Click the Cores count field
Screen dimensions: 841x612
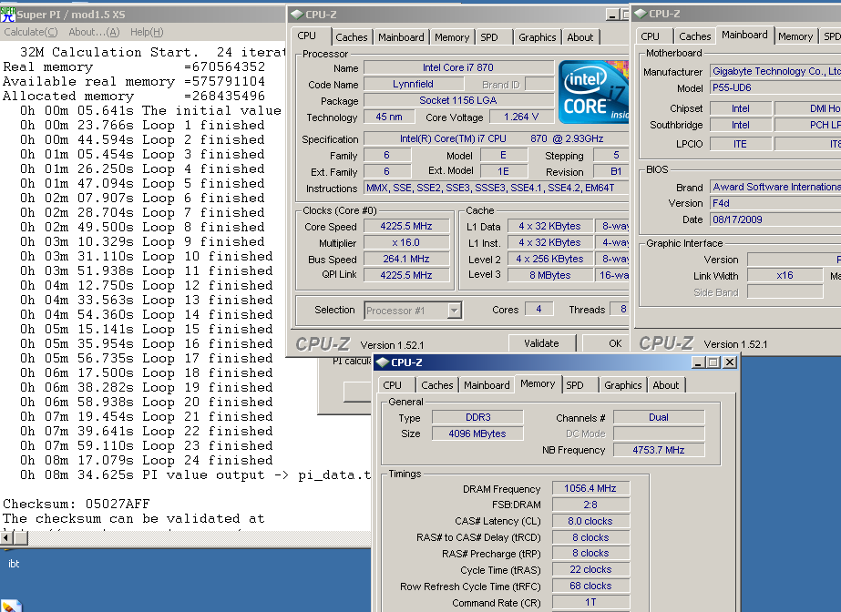tap(538, 310)
